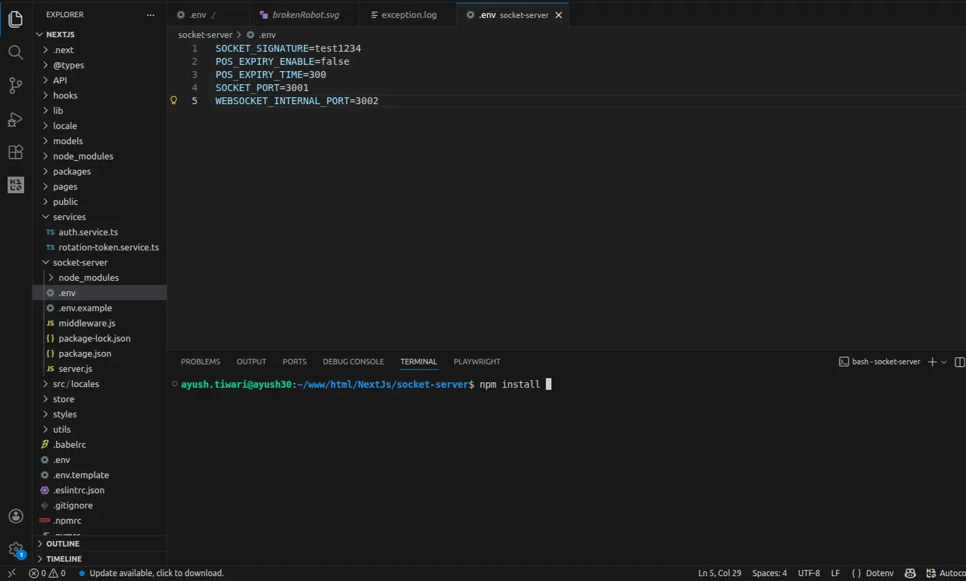966x581 pixels.
Task: Expand the hooks folder
Action: tap(65, 95)
